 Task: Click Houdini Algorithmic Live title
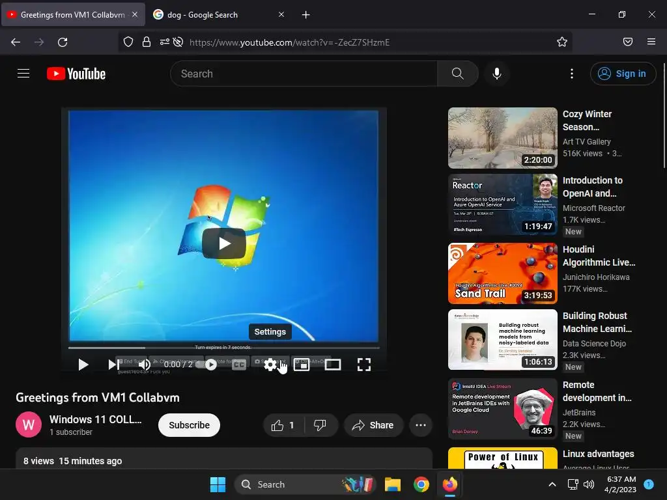599,256
